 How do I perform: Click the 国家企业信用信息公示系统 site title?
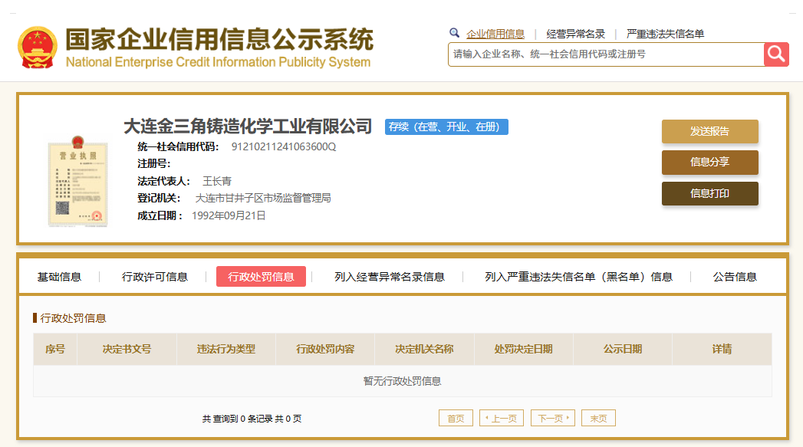(x=219, y=39)
